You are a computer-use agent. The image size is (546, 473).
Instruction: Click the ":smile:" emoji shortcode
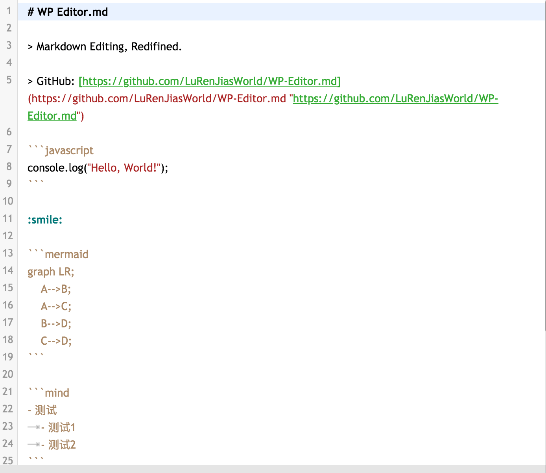[45, 220]
